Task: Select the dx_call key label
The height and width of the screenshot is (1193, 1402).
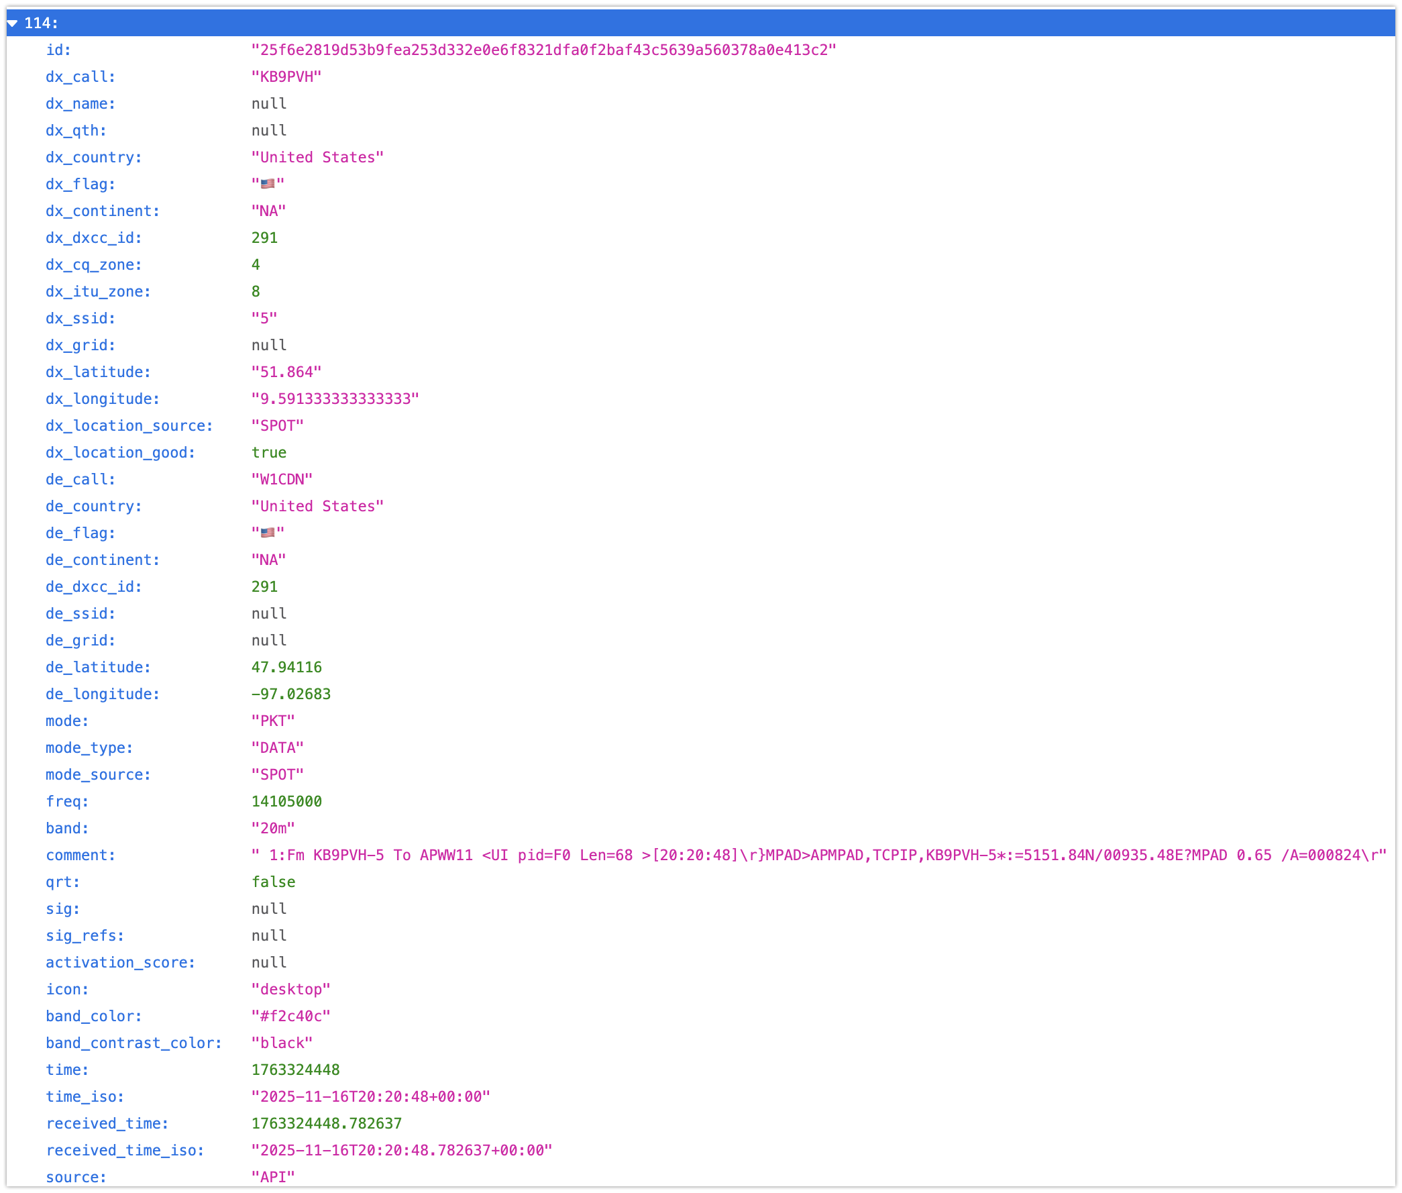Action: (x=80, y=77)
